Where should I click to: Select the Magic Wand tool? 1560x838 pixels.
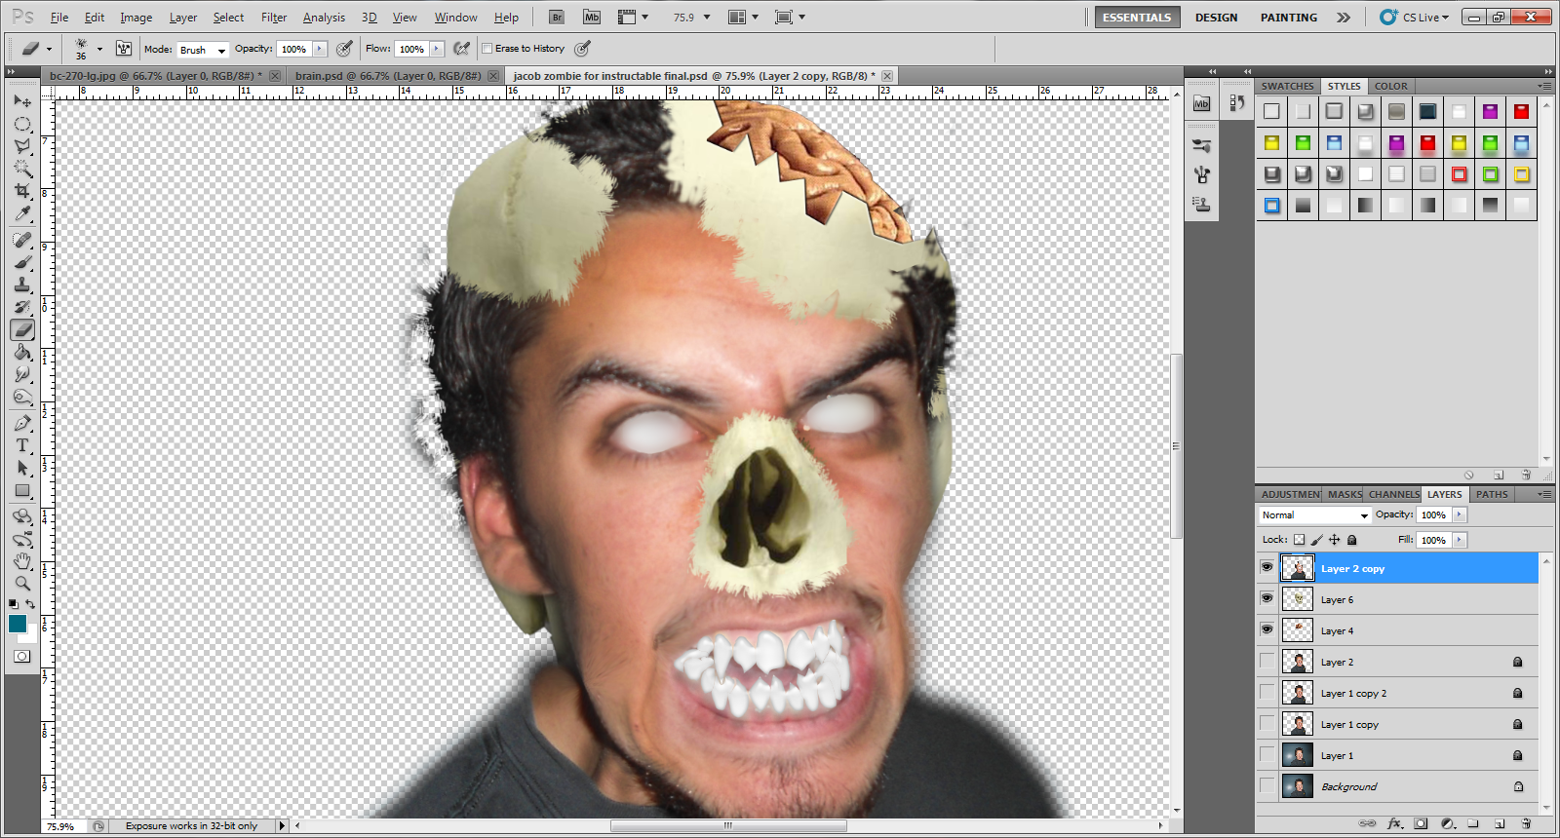click(x=22, y=170)
